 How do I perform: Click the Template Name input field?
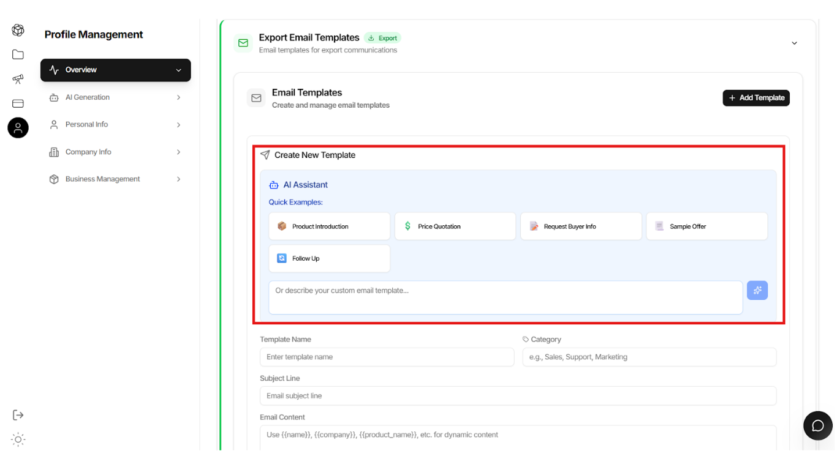point(387,357)
